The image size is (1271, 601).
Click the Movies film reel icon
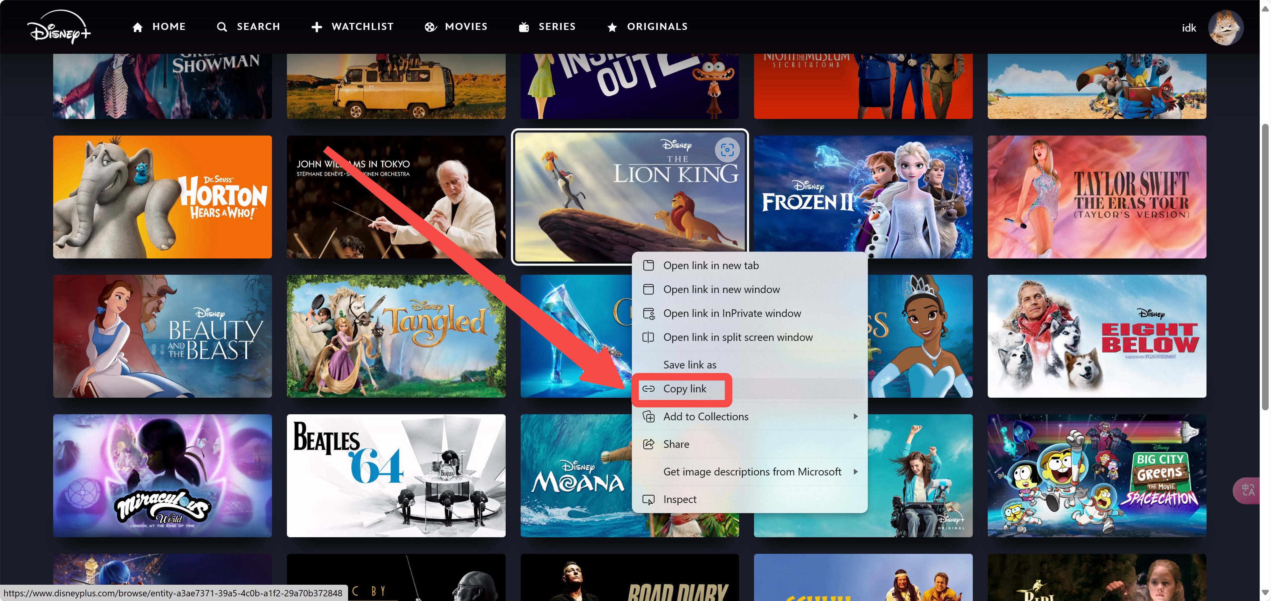tap(429, 27)
